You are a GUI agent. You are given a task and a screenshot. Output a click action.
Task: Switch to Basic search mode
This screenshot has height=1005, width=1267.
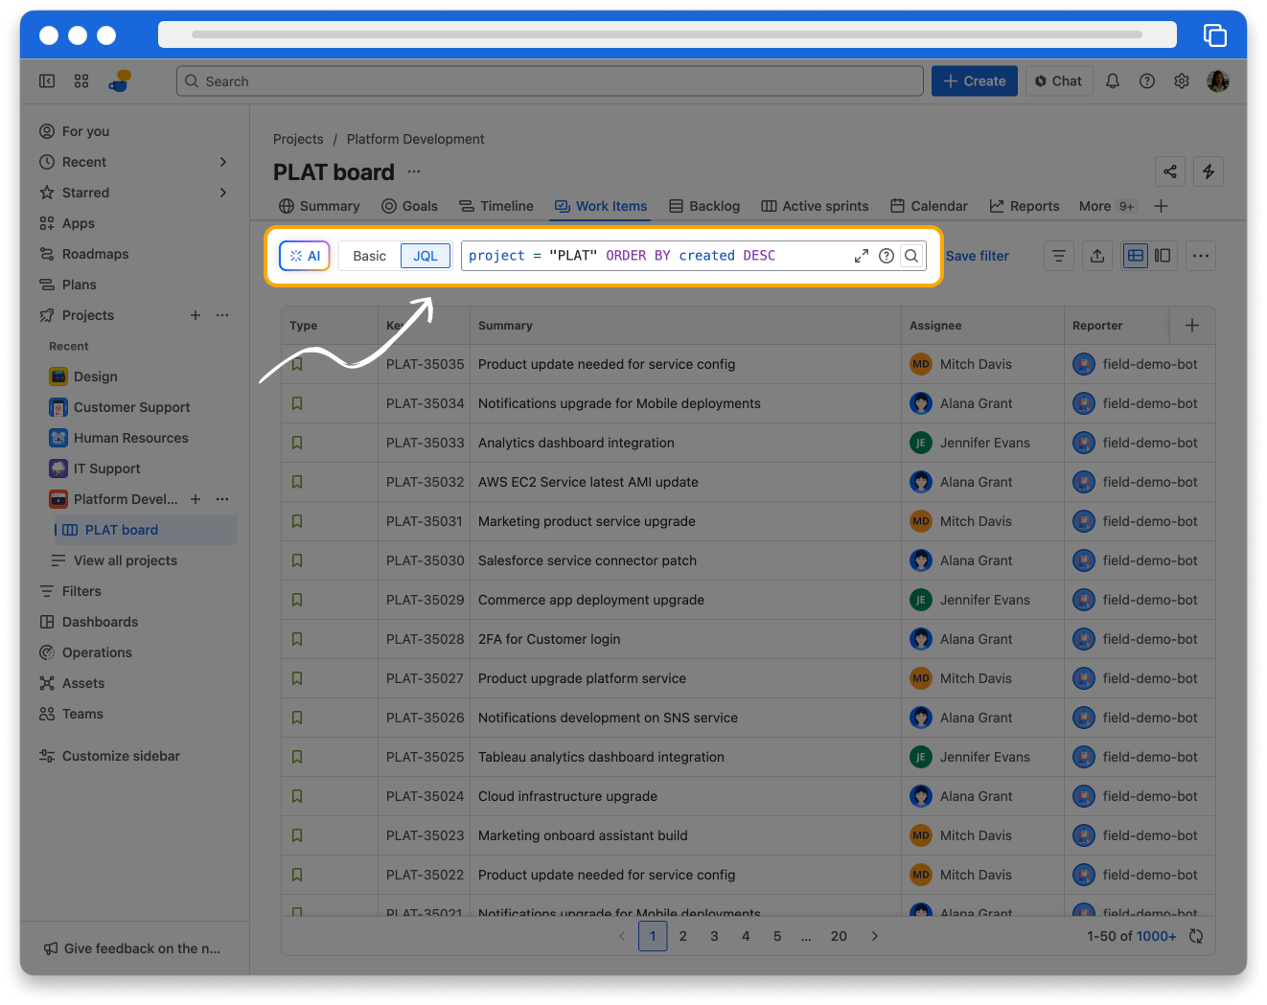tap(369, 256)
